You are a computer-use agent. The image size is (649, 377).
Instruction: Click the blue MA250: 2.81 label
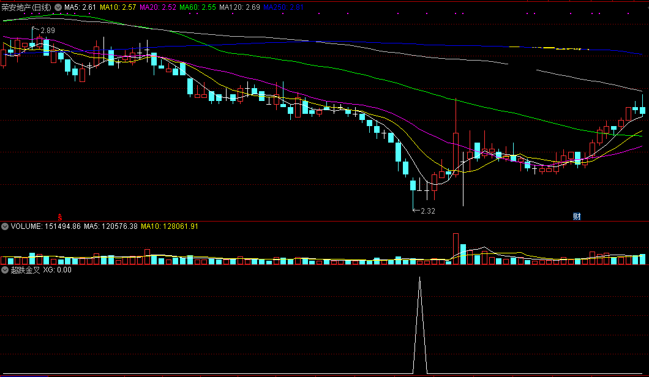tap(283, 7)
